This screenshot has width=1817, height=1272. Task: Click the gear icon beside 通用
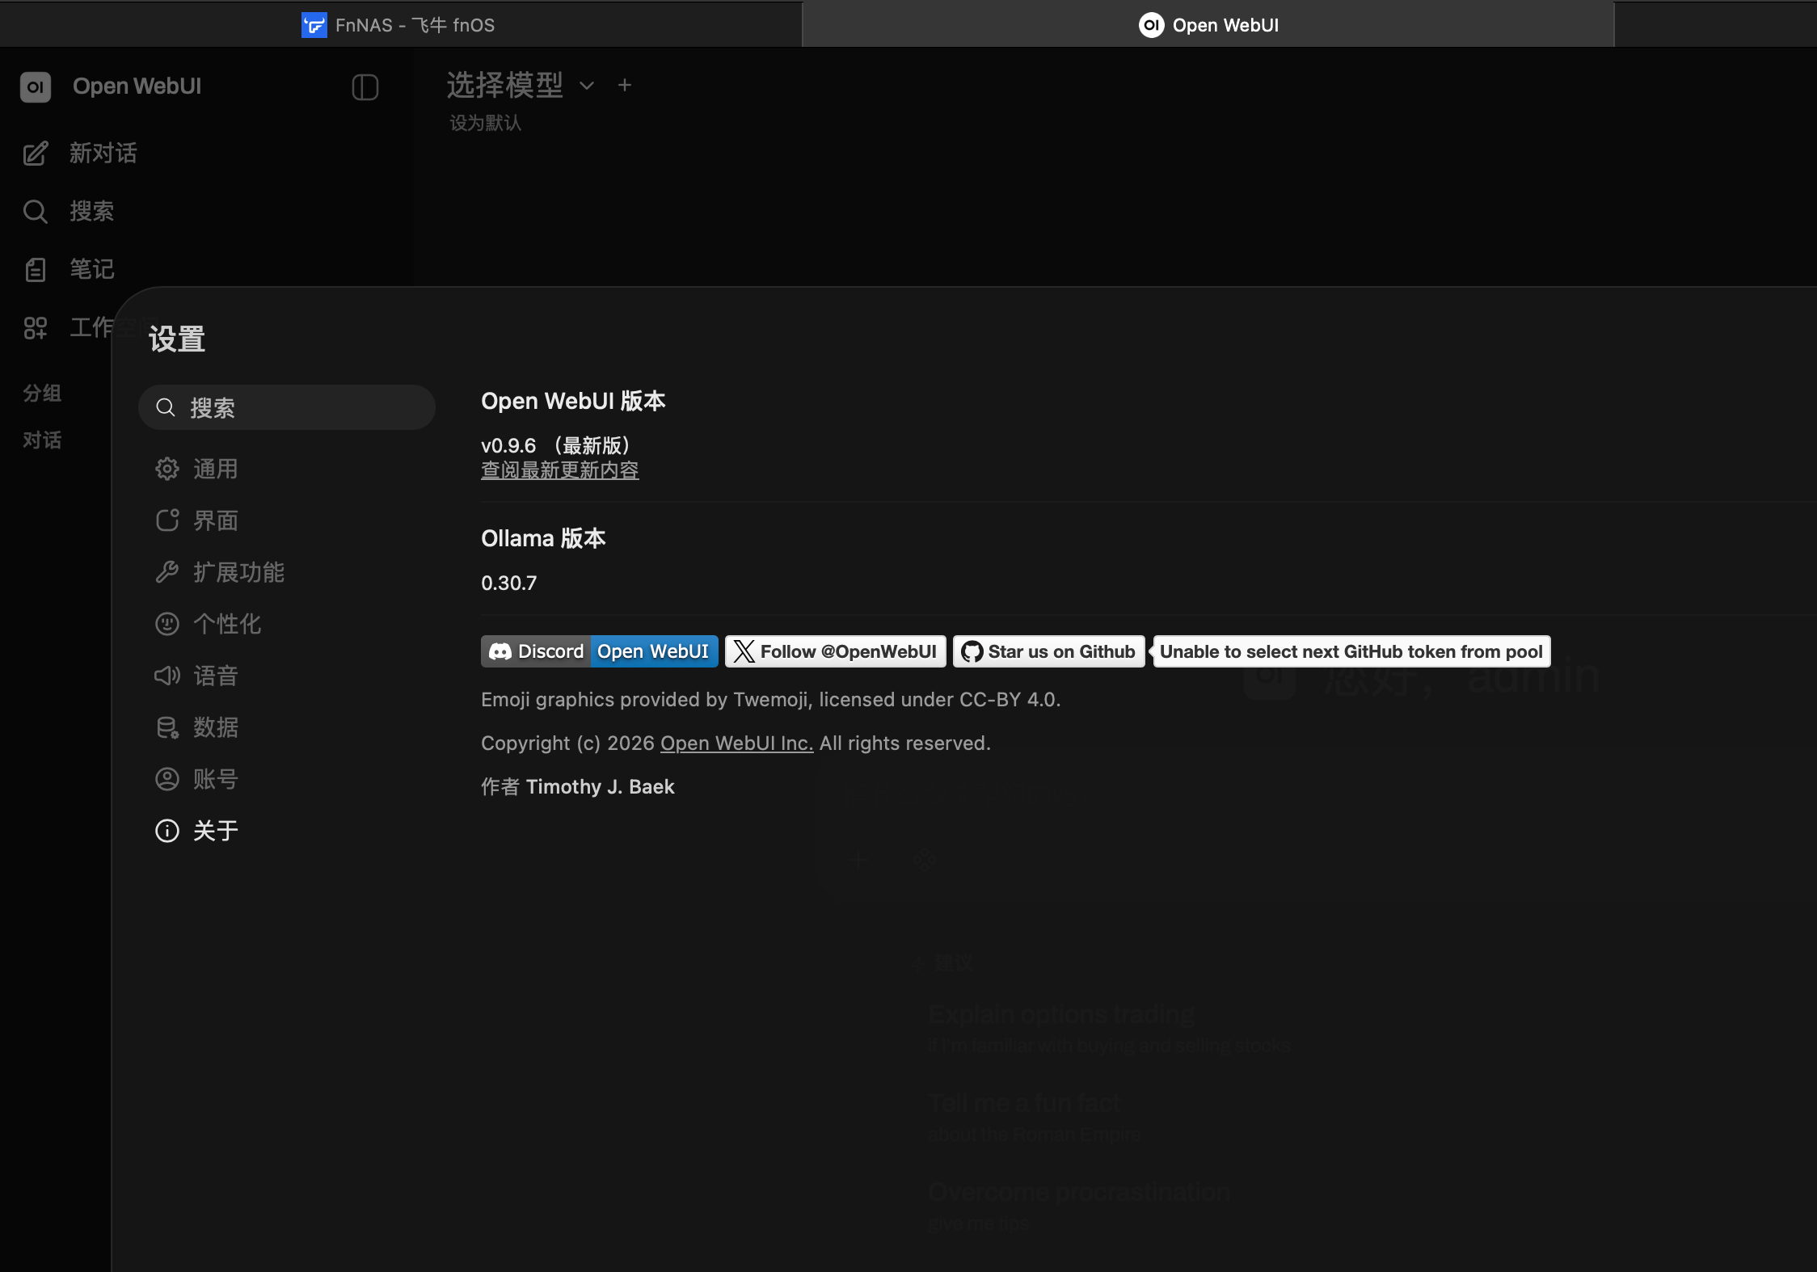tap(167, 469)
